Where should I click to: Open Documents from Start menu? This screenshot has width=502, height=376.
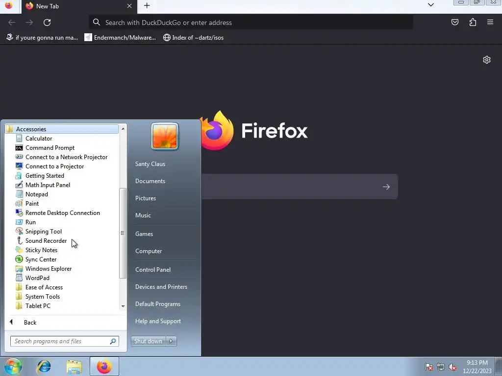[x=150, y=181]
